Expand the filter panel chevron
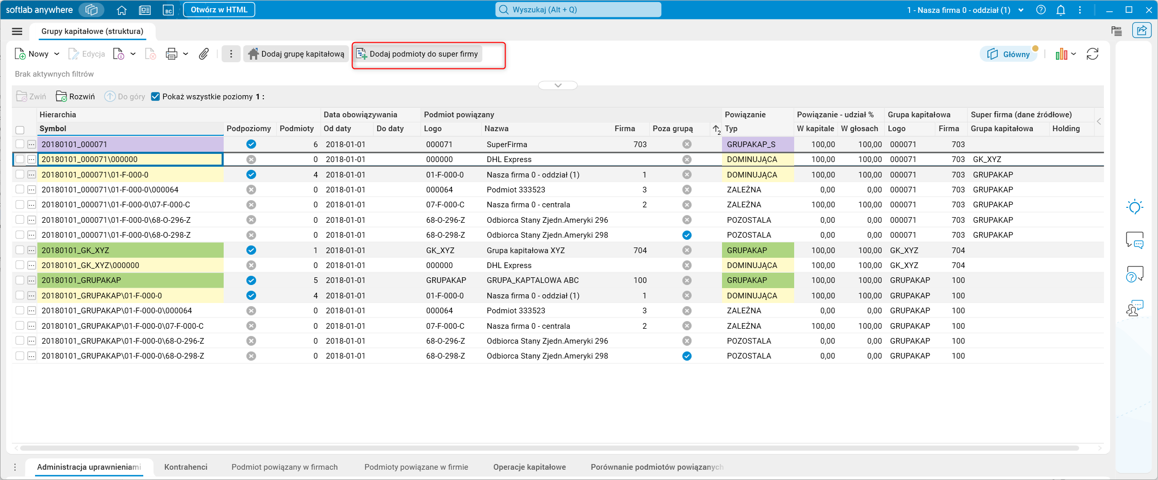1158x480 pixels. click(x=558, y=85)
